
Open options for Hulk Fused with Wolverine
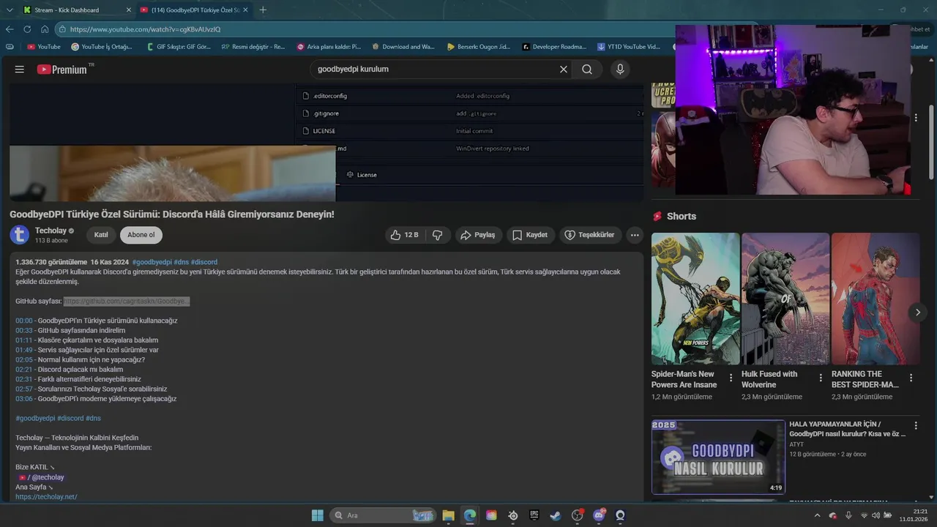821,378
